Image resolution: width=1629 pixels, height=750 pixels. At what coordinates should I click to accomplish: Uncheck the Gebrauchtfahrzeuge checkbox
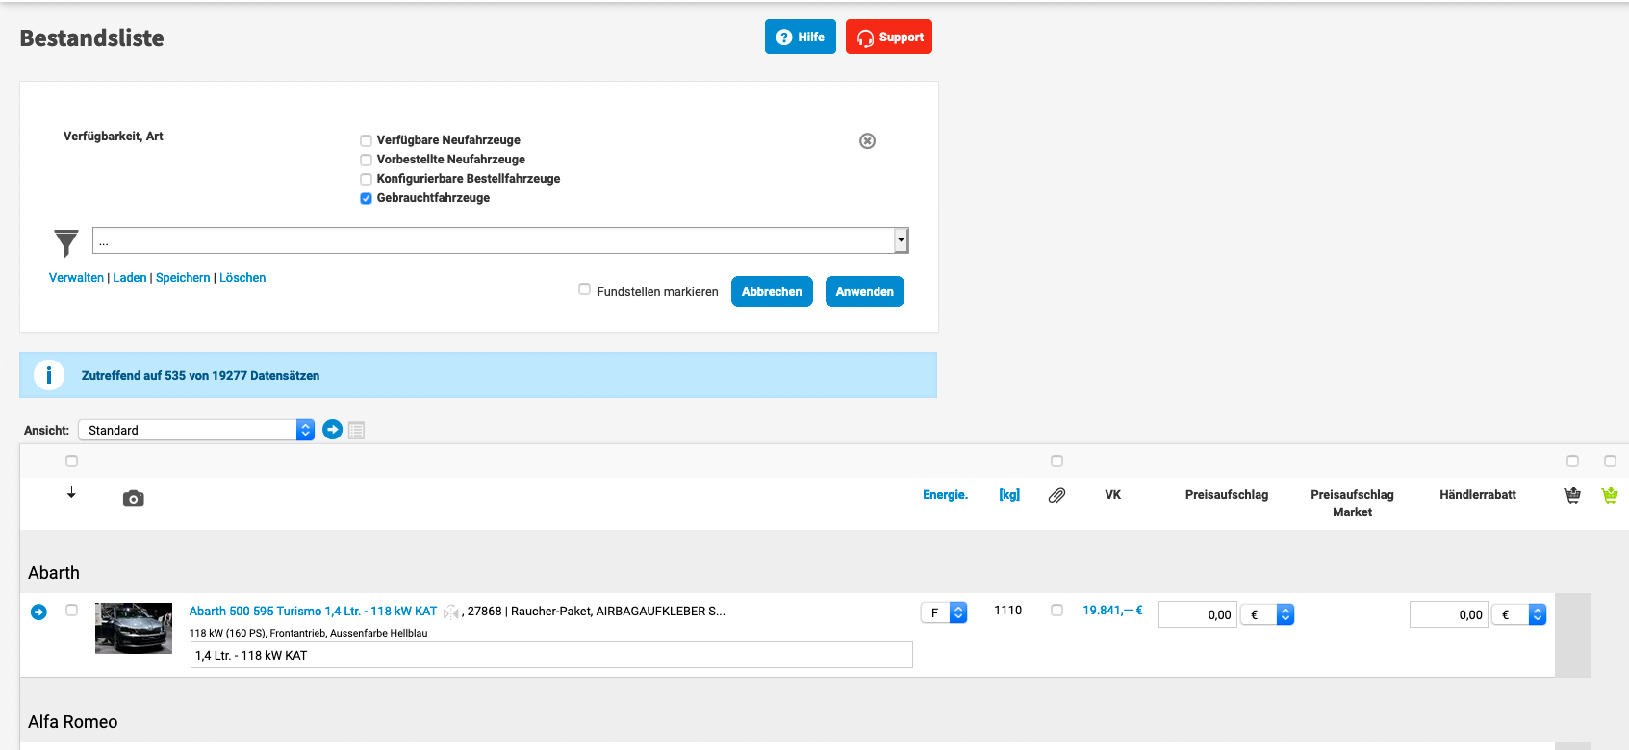pyautogui.click(x=366, y=198)
